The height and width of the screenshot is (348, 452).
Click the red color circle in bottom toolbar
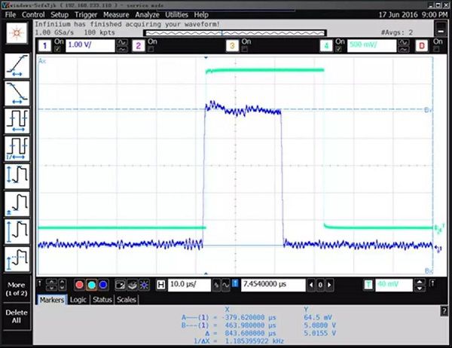click(78, 285)
